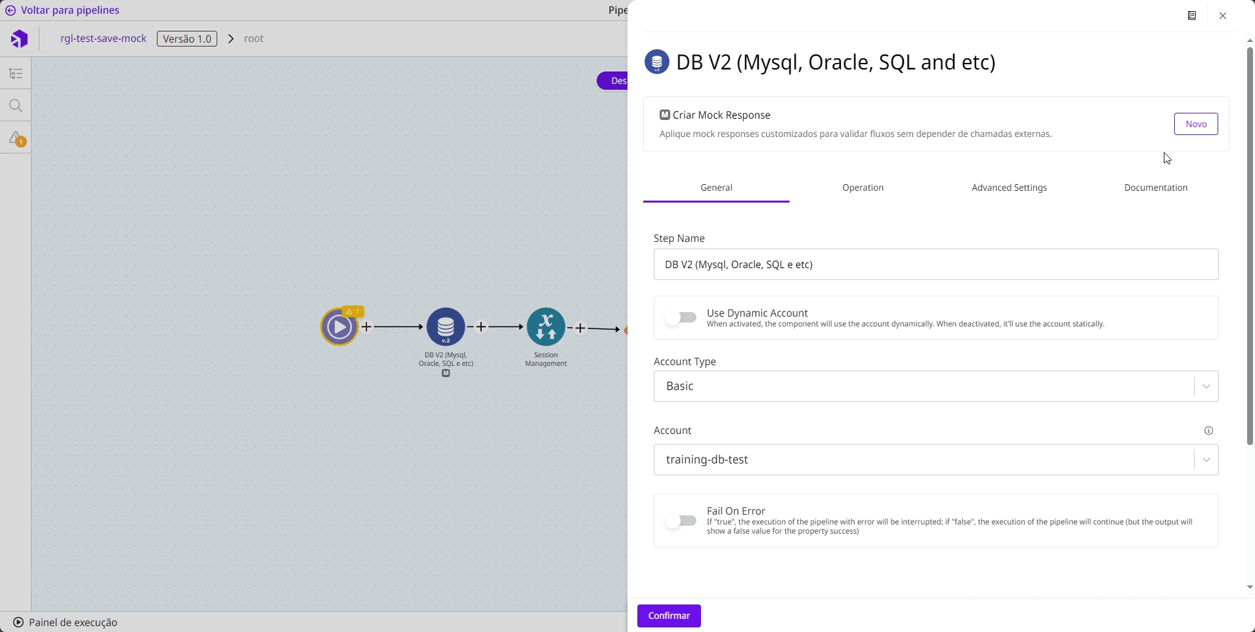This screenshot has height=632, width=1255.
Task: Click Voltar para pipelines link
Action: (70, 10)
